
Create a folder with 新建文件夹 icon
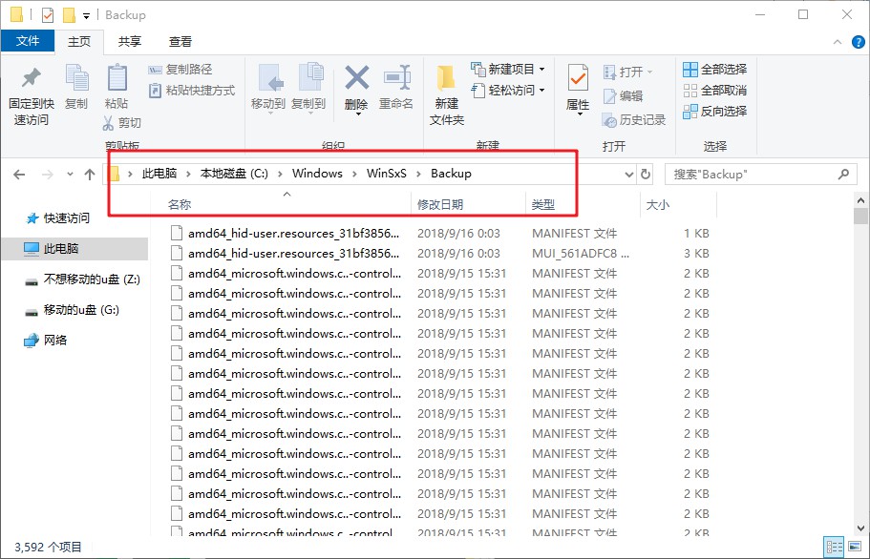[446, 78]
